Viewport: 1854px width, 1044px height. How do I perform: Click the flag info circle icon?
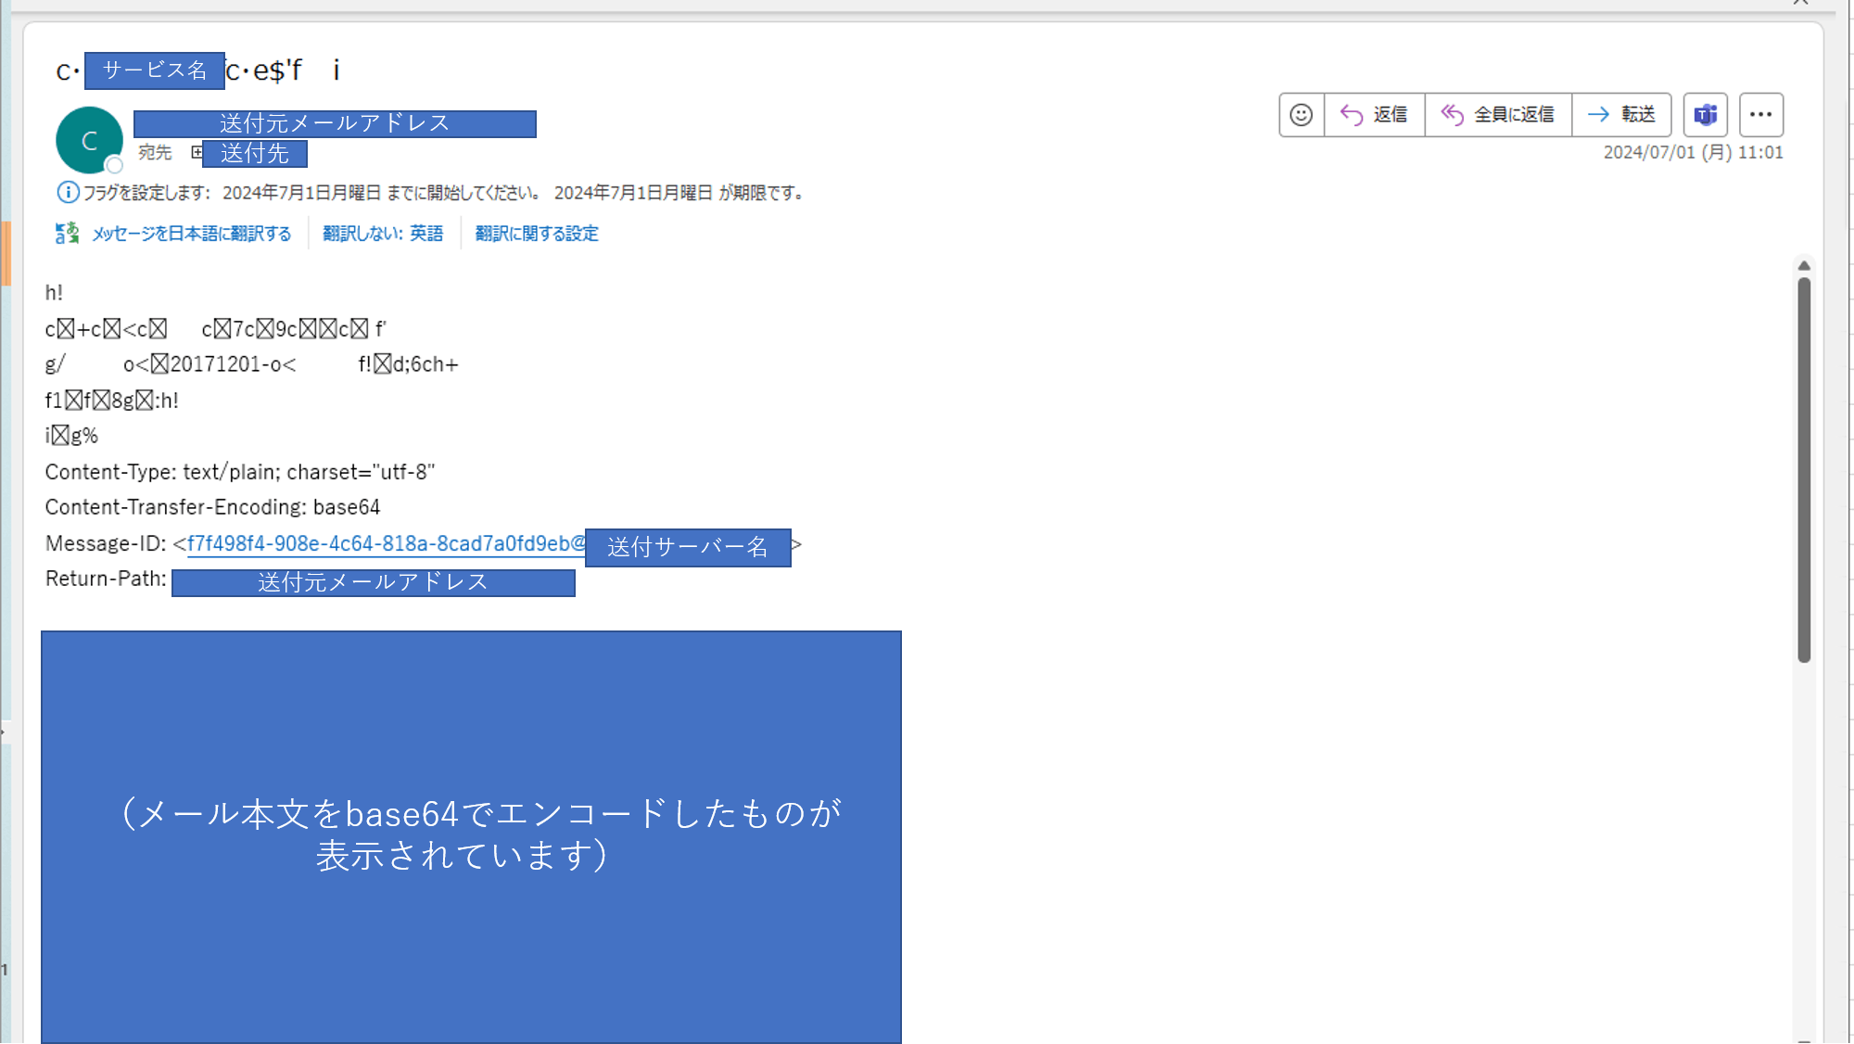pos(68,193)
